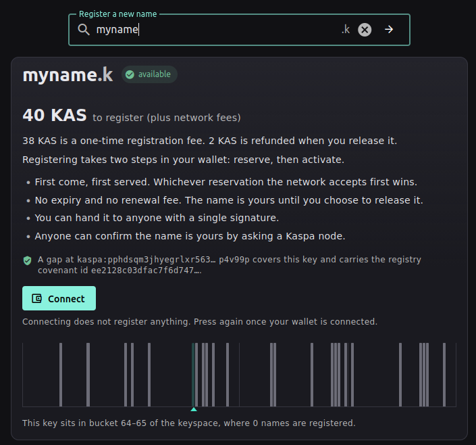The image size is (476, 445).
Task: Click 'Connecting does not register anything' note
Action: (200, 322)
